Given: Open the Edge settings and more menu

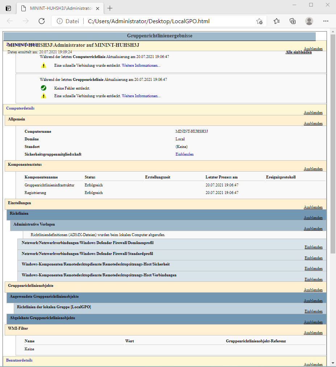Looking at the screenshot, I should point(326,21).
